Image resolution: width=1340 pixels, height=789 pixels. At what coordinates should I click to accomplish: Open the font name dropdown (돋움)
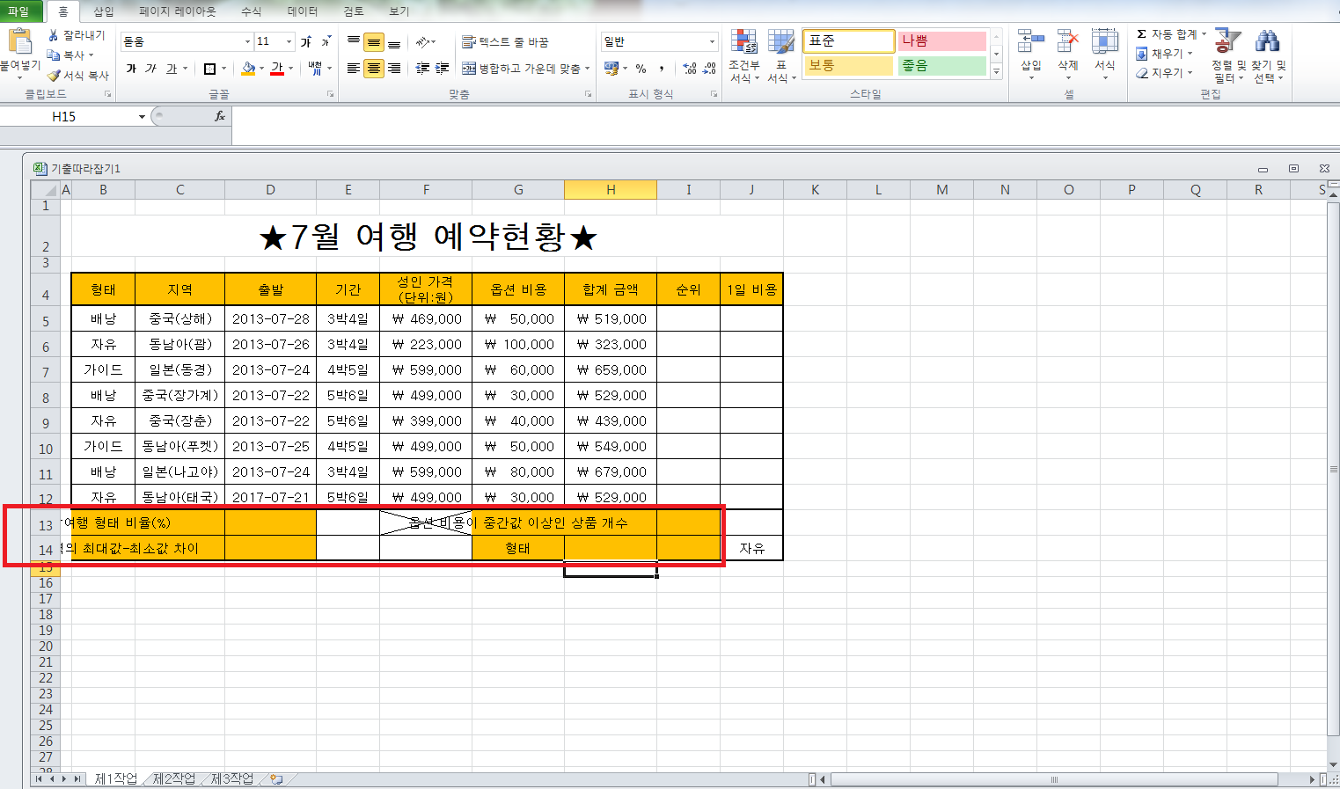247,42
